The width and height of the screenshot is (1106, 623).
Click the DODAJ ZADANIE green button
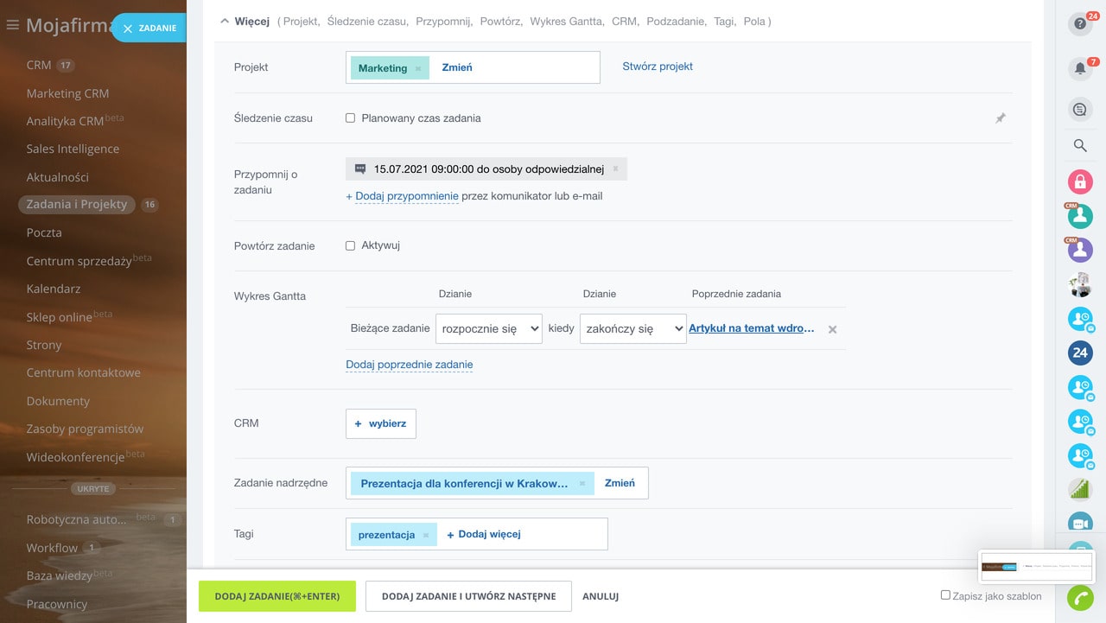276,596
